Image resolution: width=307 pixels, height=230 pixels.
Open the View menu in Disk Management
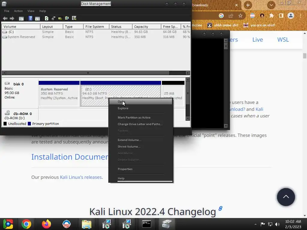click(x=31, y=11)
